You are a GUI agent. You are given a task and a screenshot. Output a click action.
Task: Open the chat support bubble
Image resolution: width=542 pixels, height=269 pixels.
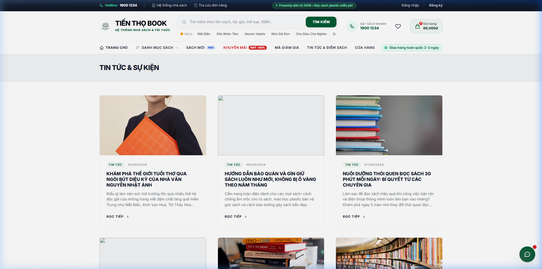coord(527,254)
